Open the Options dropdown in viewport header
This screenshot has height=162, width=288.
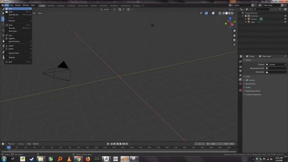pos(232,9)
